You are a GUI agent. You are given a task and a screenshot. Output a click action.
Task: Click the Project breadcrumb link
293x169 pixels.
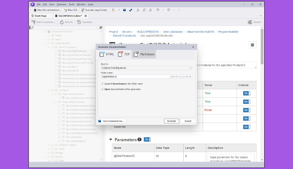(x=114, y=32)
